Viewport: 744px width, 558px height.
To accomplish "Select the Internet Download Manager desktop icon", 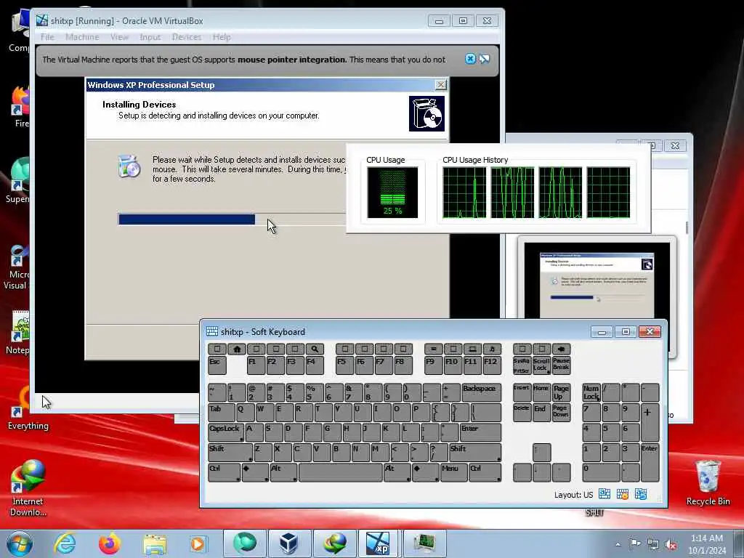I will click(28, 488).
